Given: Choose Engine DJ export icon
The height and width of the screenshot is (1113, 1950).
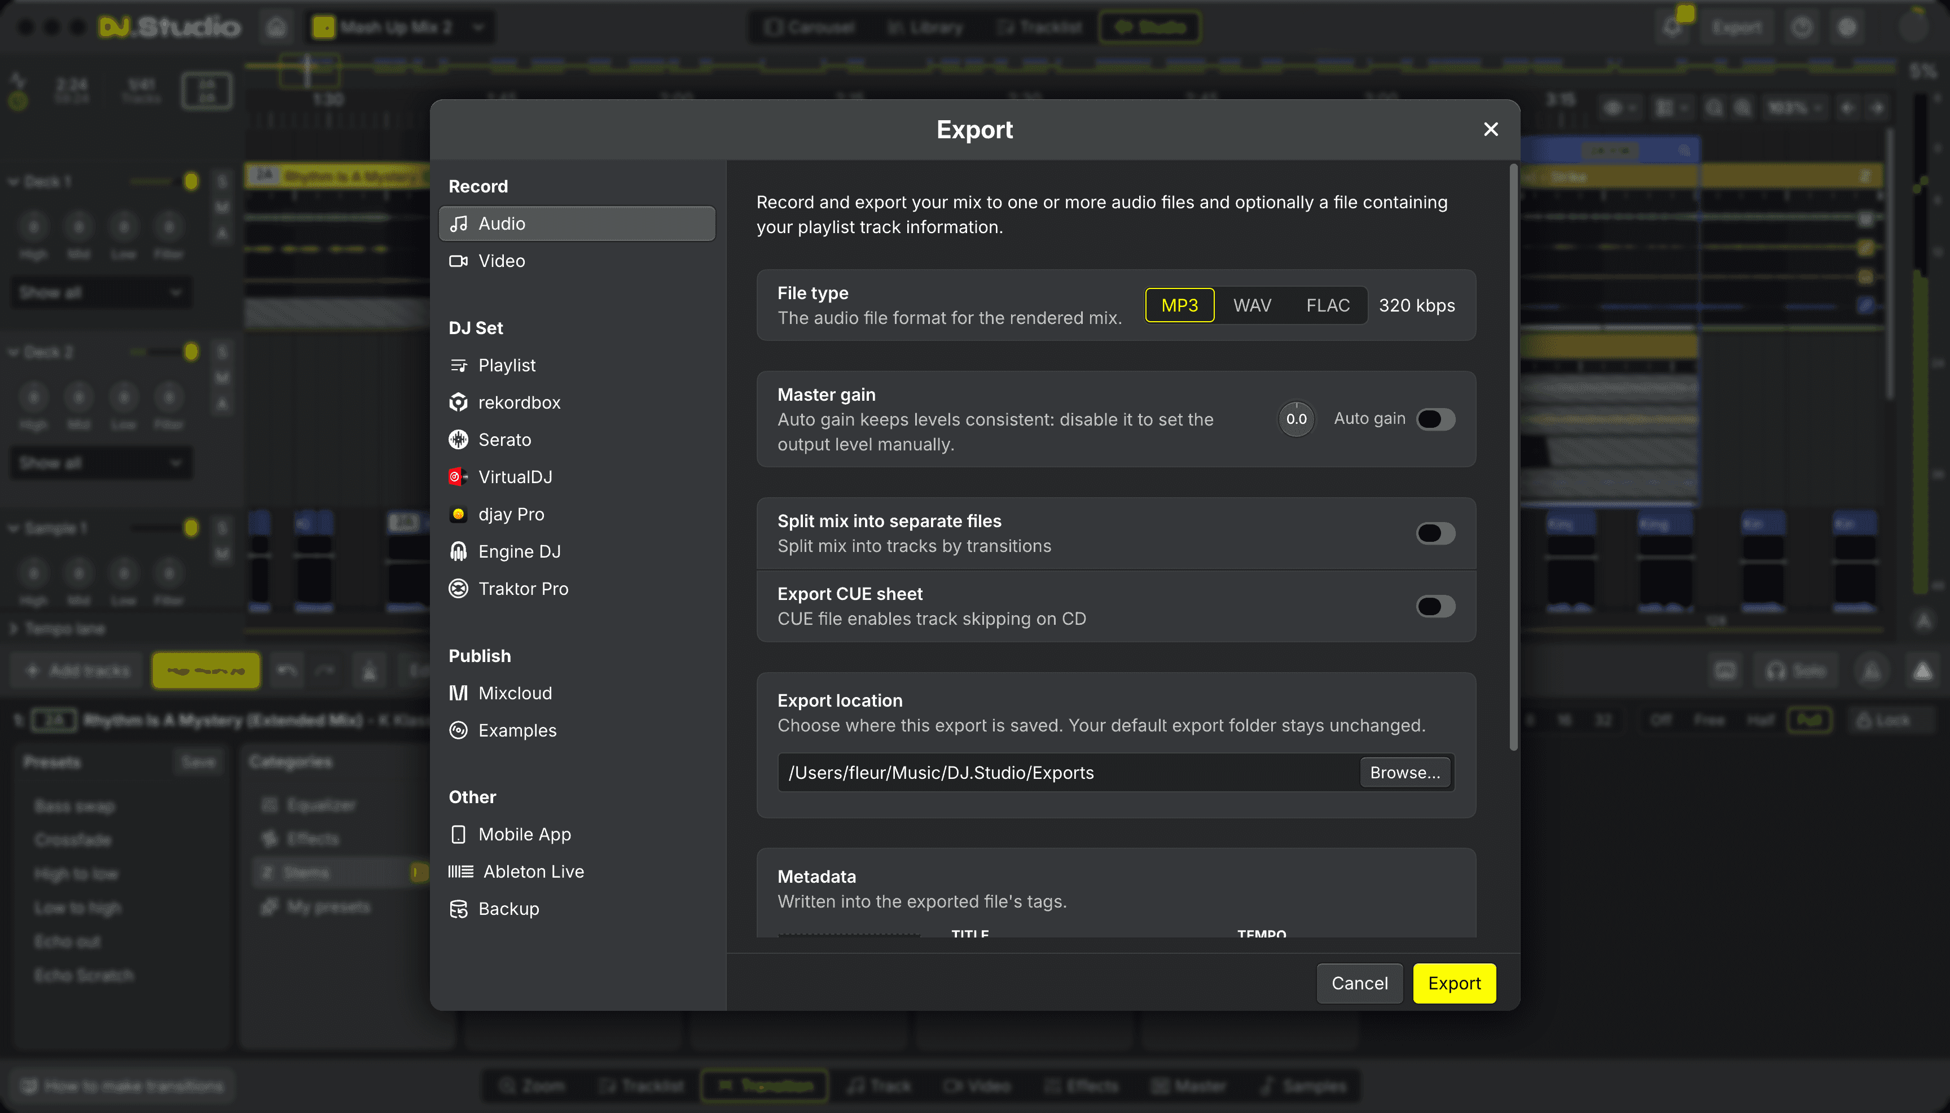Looking at the screenshot, I should coord(459,551).
